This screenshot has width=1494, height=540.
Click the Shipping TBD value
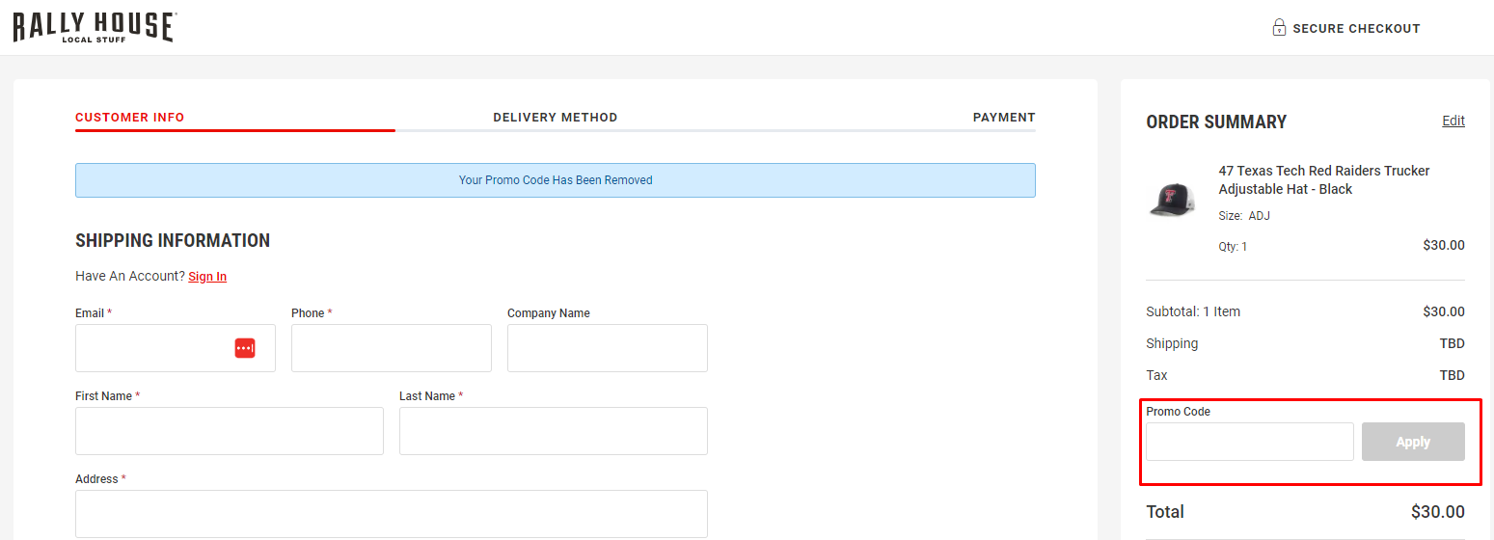click(x=1452, y=343)
